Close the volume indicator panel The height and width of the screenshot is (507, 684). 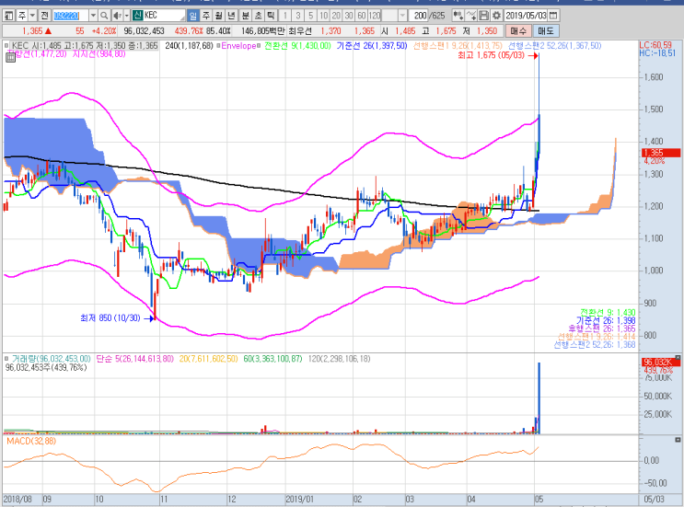point(678,357)
